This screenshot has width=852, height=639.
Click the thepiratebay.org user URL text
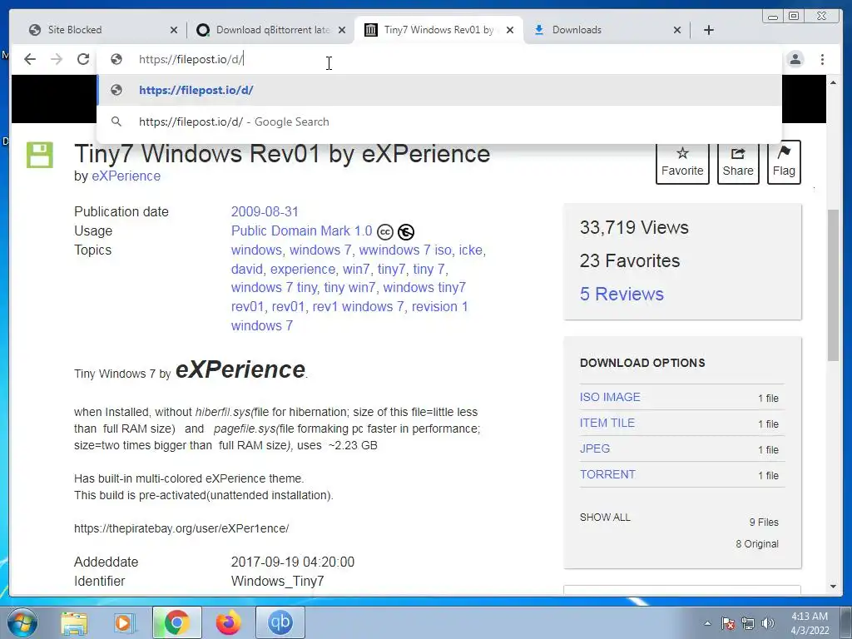point(181,528)
